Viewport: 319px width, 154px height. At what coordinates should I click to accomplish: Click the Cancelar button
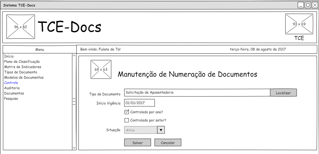pos(168,143)
